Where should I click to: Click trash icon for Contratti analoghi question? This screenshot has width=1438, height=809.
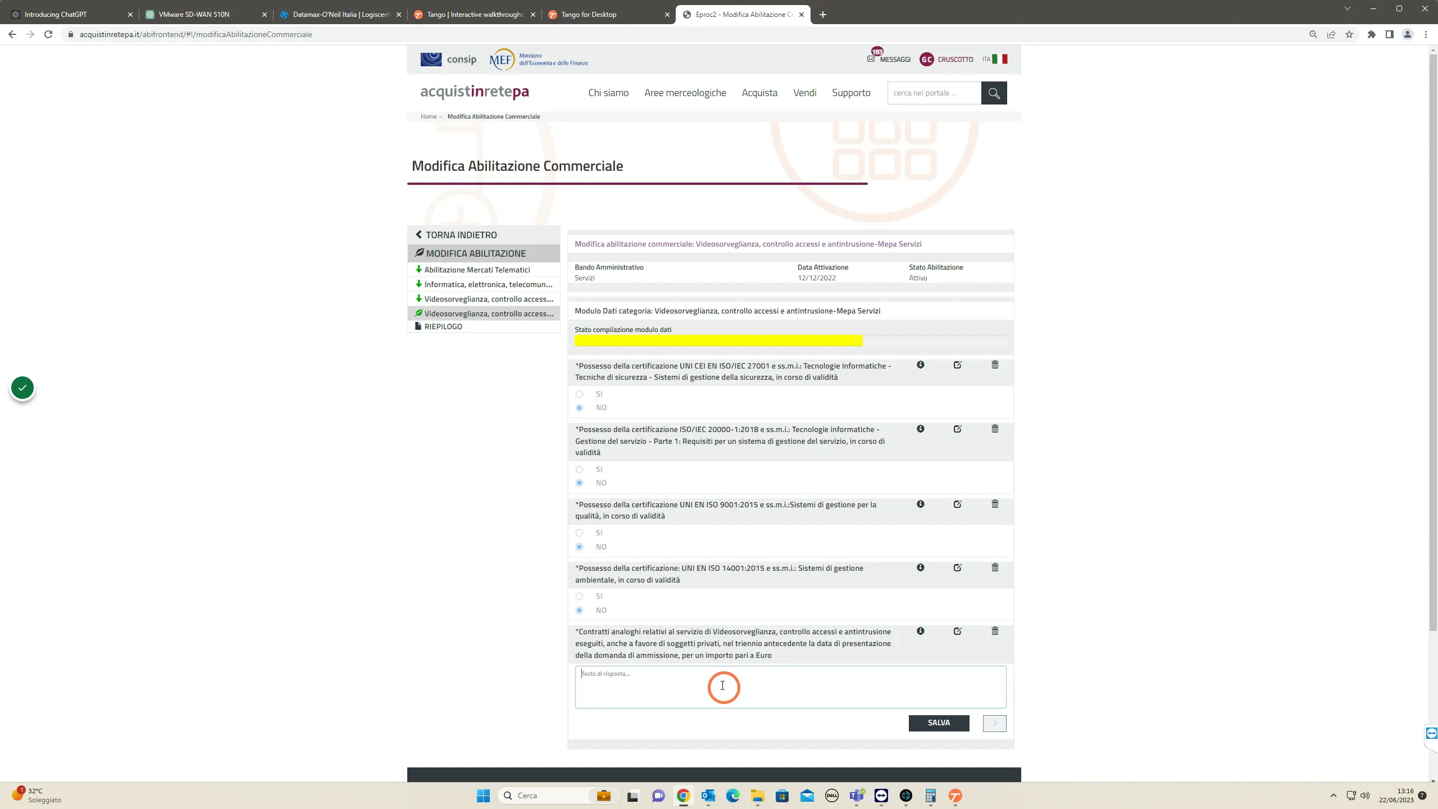[x=995, y=631]
